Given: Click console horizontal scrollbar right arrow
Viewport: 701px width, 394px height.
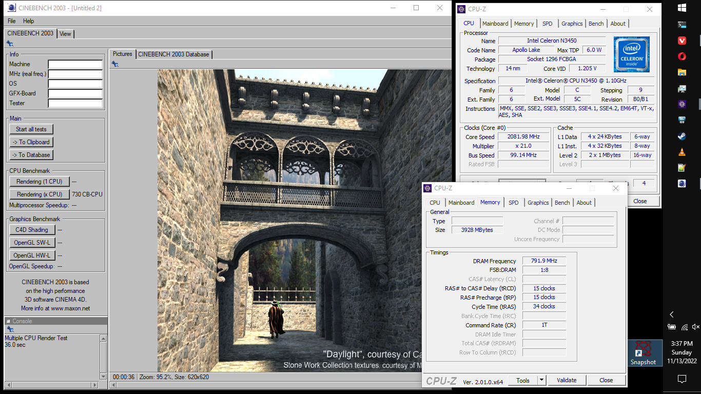Looking at the screenshot, I should [x=94, y=385].
